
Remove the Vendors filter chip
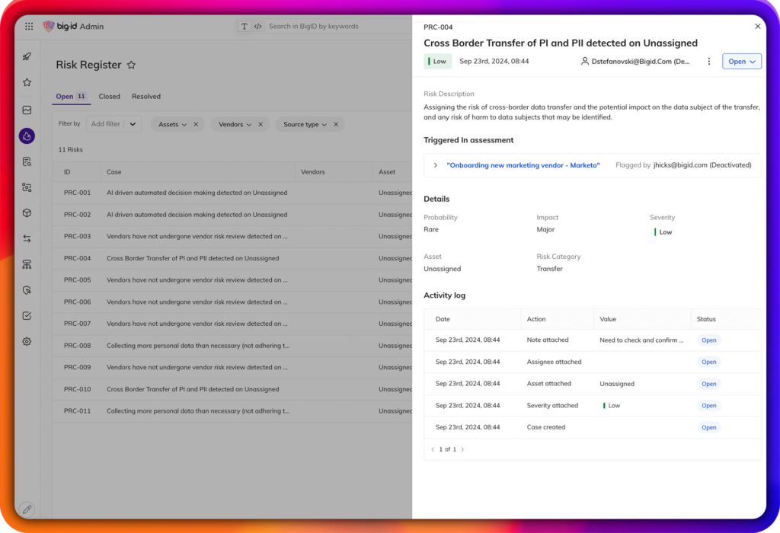[261, 124]
